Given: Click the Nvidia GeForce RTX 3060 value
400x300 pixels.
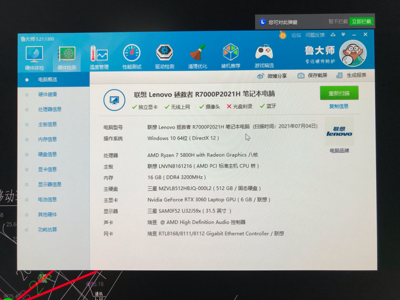Looking at the screenshot, I should click(x=209, y=199).
